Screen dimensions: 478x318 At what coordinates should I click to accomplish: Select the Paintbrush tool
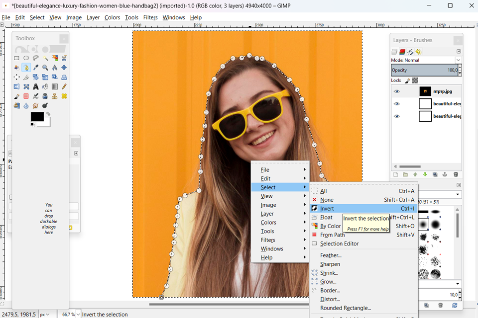17,96
